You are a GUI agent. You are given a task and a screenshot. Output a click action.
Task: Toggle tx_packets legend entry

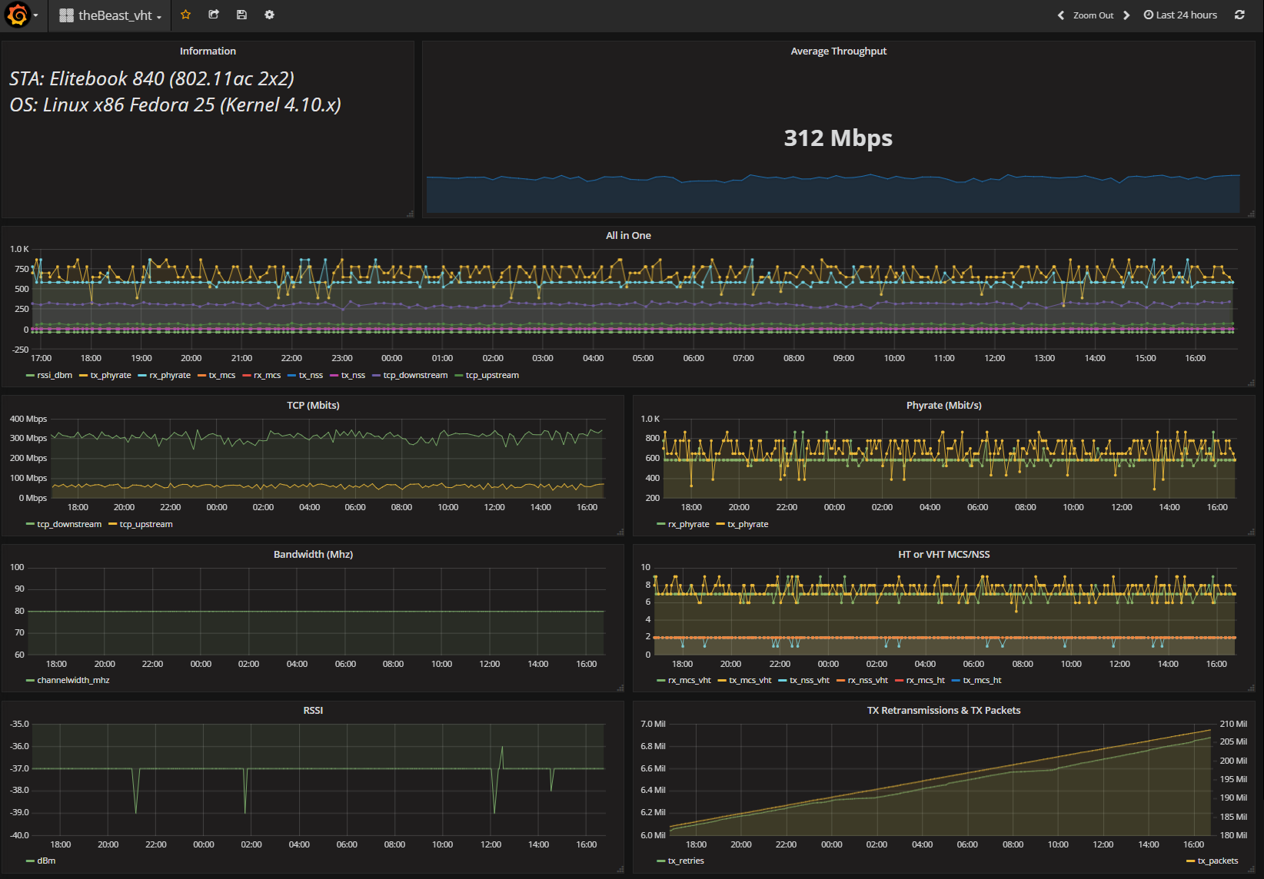click(1218, 861)
